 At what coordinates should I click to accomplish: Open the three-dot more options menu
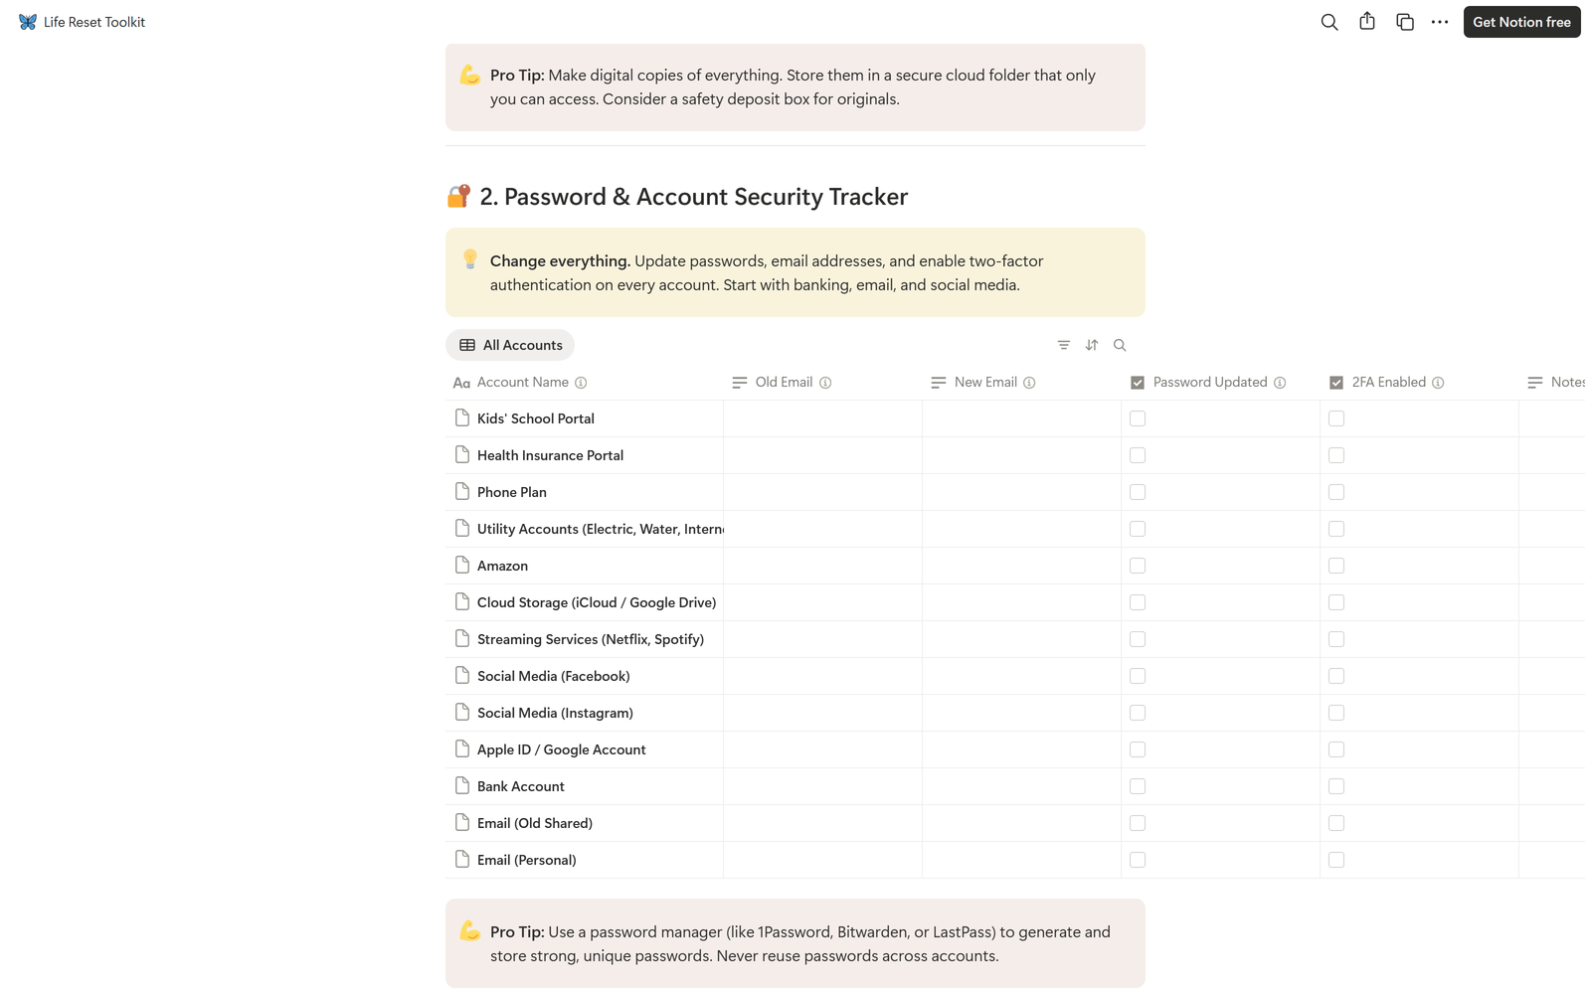click(x=1440, y=22)
